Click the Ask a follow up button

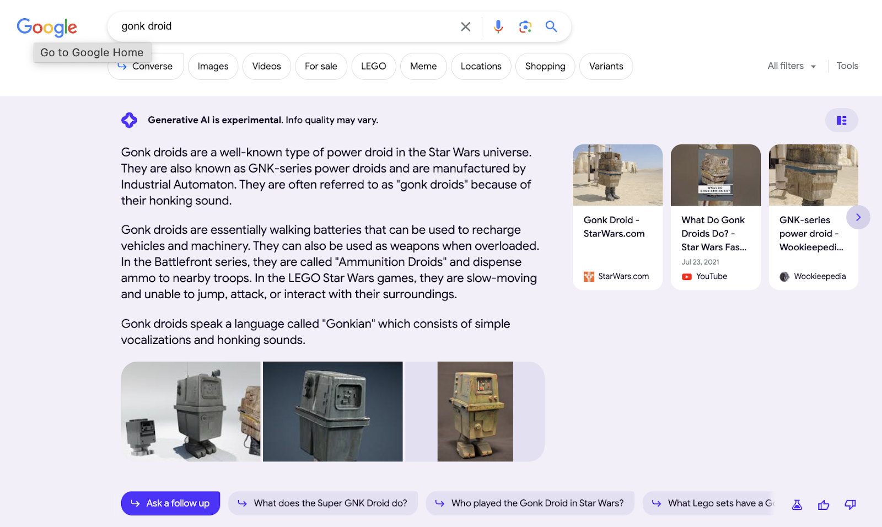pos(170,503)
